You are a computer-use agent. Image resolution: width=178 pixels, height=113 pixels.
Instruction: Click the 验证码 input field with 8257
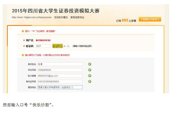(43, 46)
